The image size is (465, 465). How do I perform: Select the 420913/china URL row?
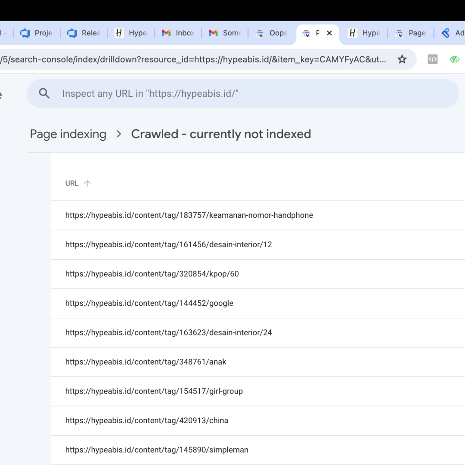pyautogui.click(x=258, y=421)
